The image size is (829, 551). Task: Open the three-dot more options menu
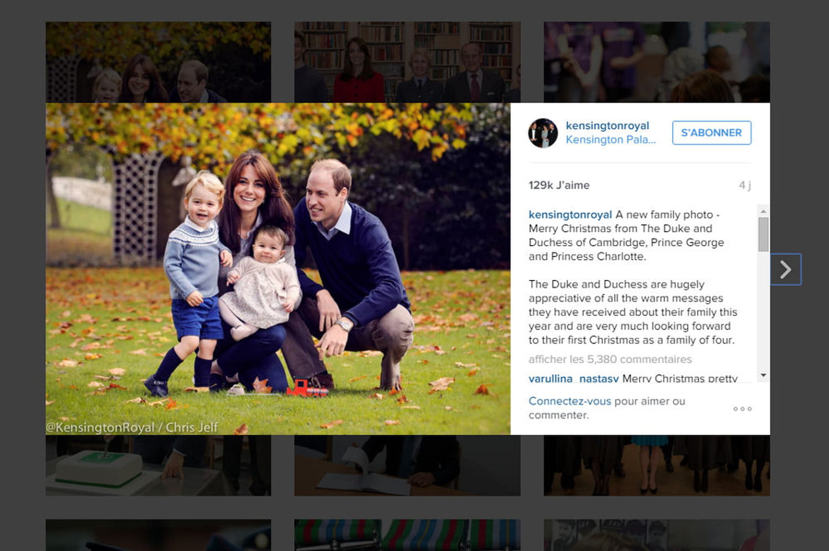tap(742, 409)
